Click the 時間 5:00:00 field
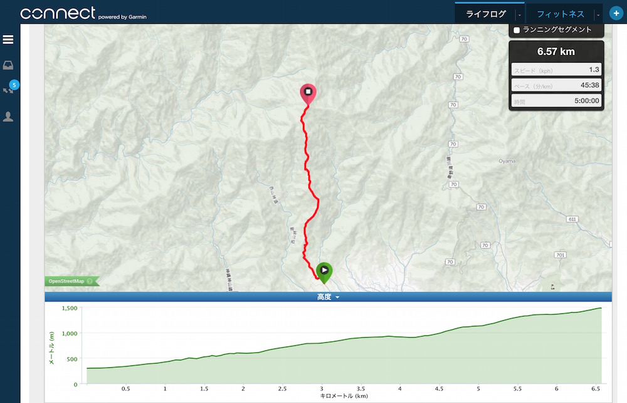This screenshot has height=403, width=627. (x=556, y=100)
